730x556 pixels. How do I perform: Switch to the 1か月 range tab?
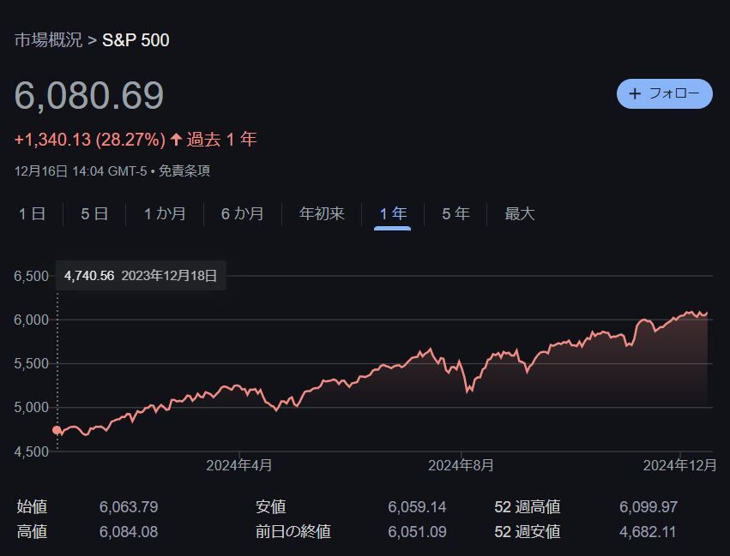165,214
